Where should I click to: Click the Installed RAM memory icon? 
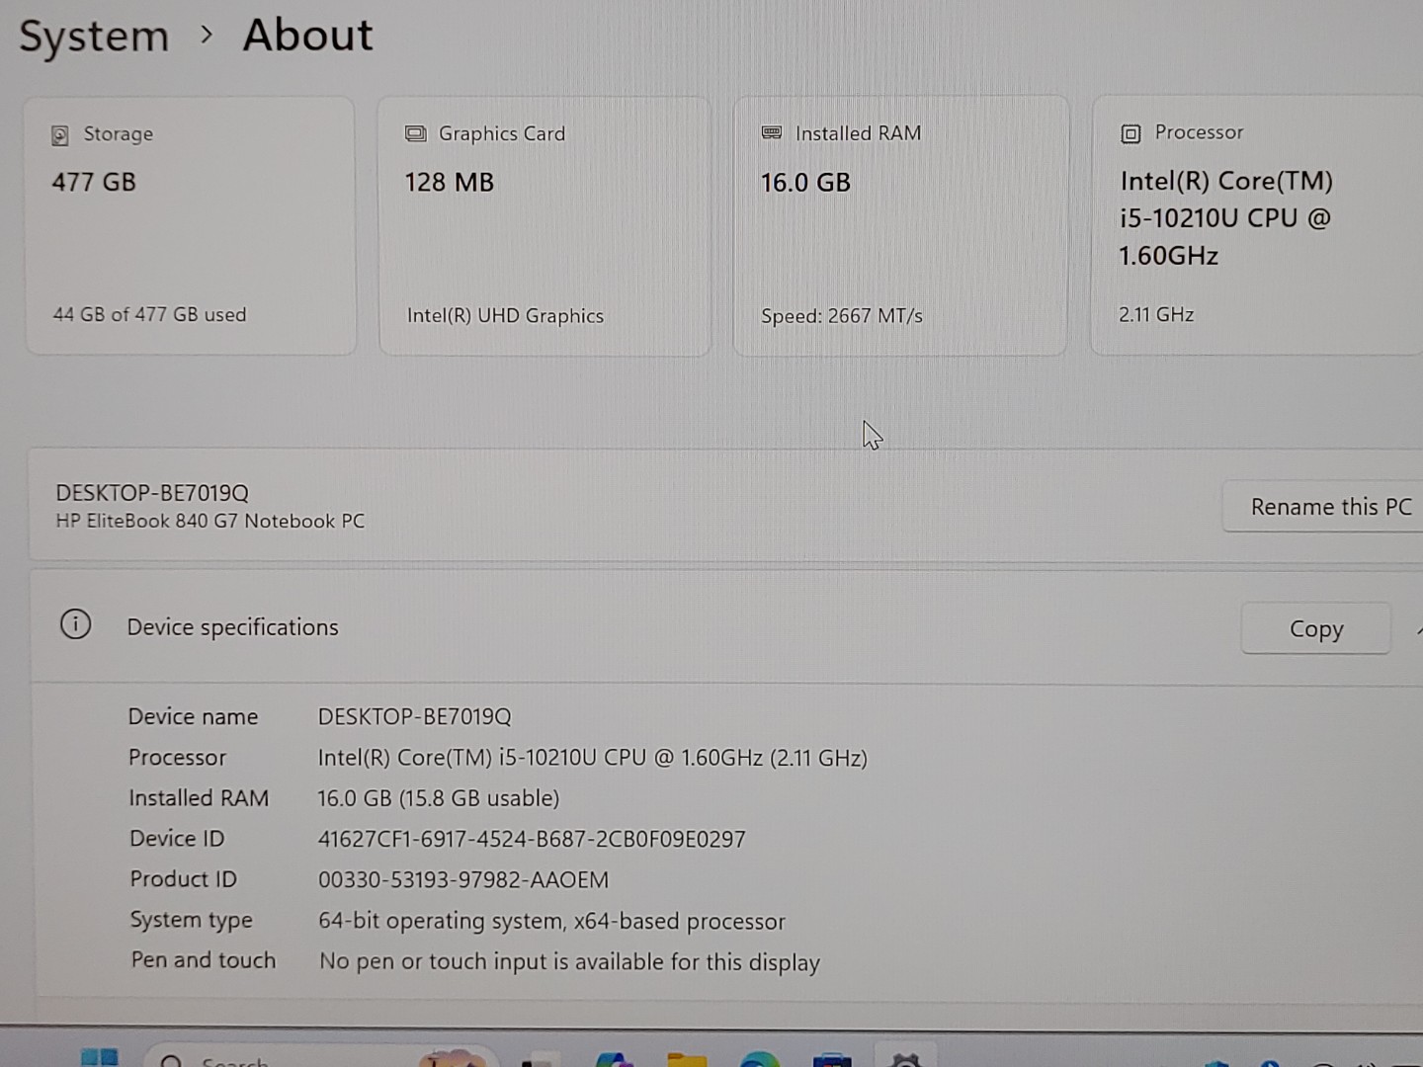772,133
